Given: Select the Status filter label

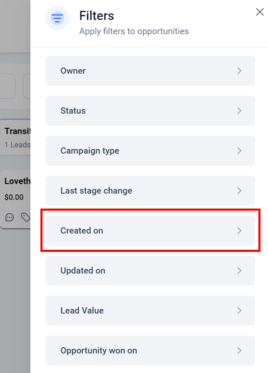Looking at the screenshot, I should click(x=73, y=111).
